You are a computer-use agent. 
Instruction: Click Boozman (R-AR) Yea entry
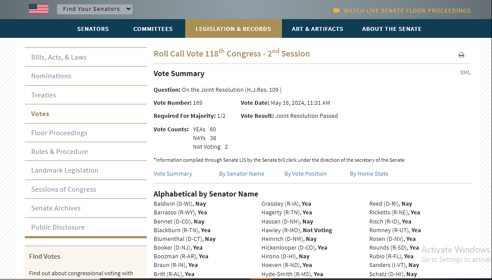181,257
